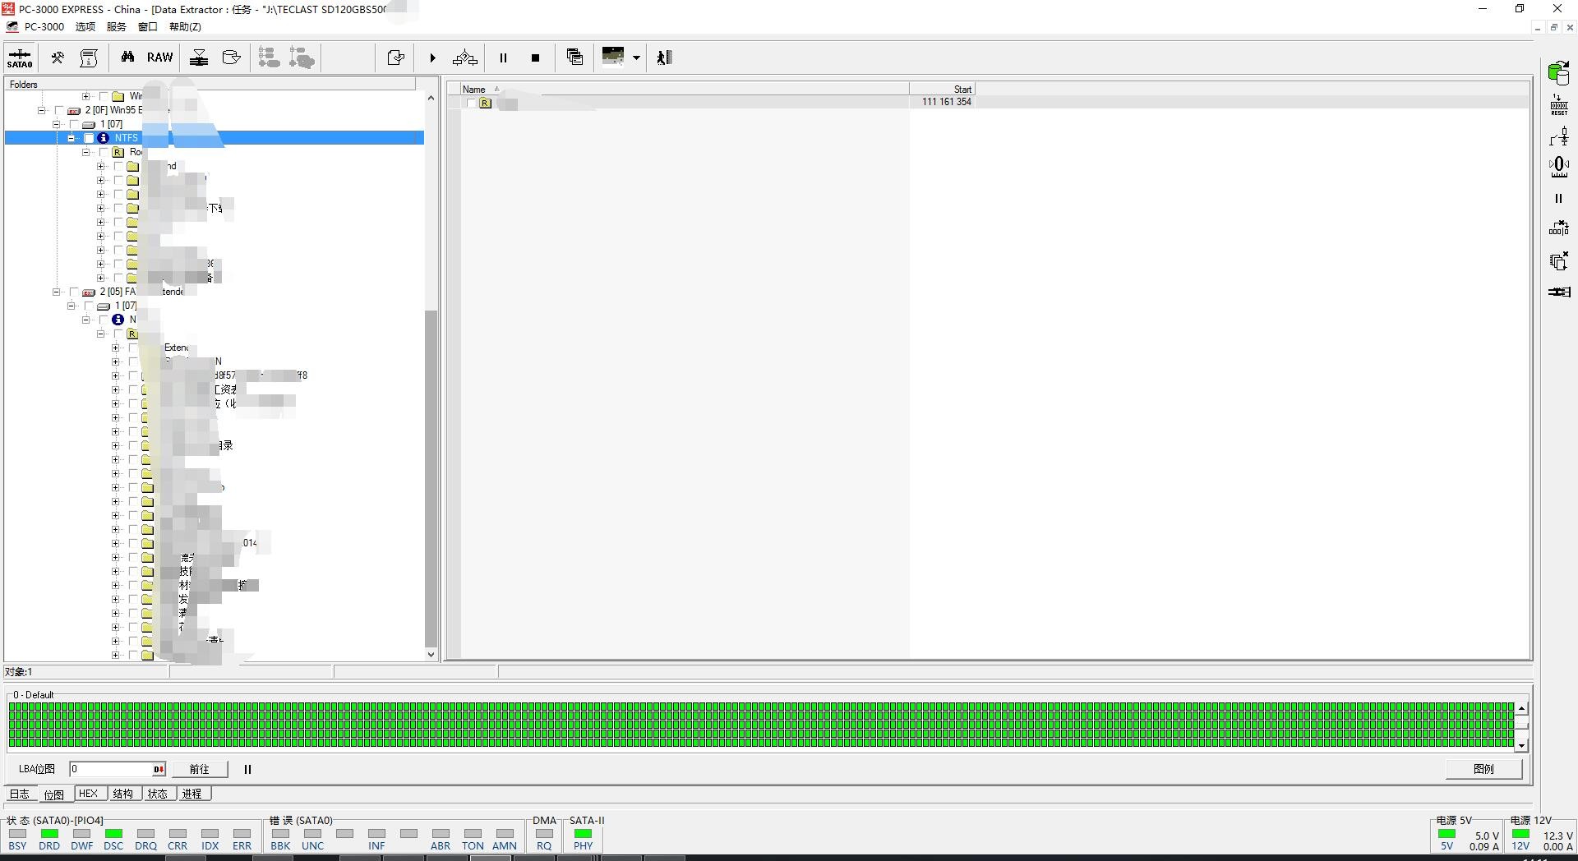Open the scroll info document icon
Screen dimensions: 1578x861
click(x=89, y=58)
